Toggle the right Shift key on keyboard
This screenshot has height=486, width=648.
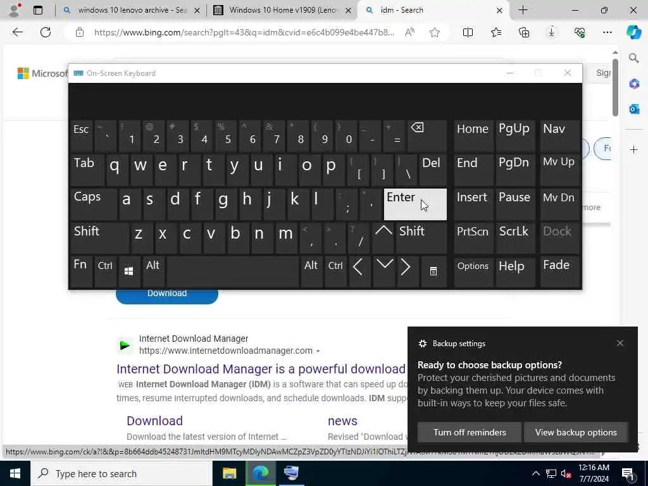tap(421, 238)
